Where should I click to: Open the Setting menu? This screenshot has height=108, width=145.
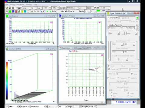tap(12, 4)
